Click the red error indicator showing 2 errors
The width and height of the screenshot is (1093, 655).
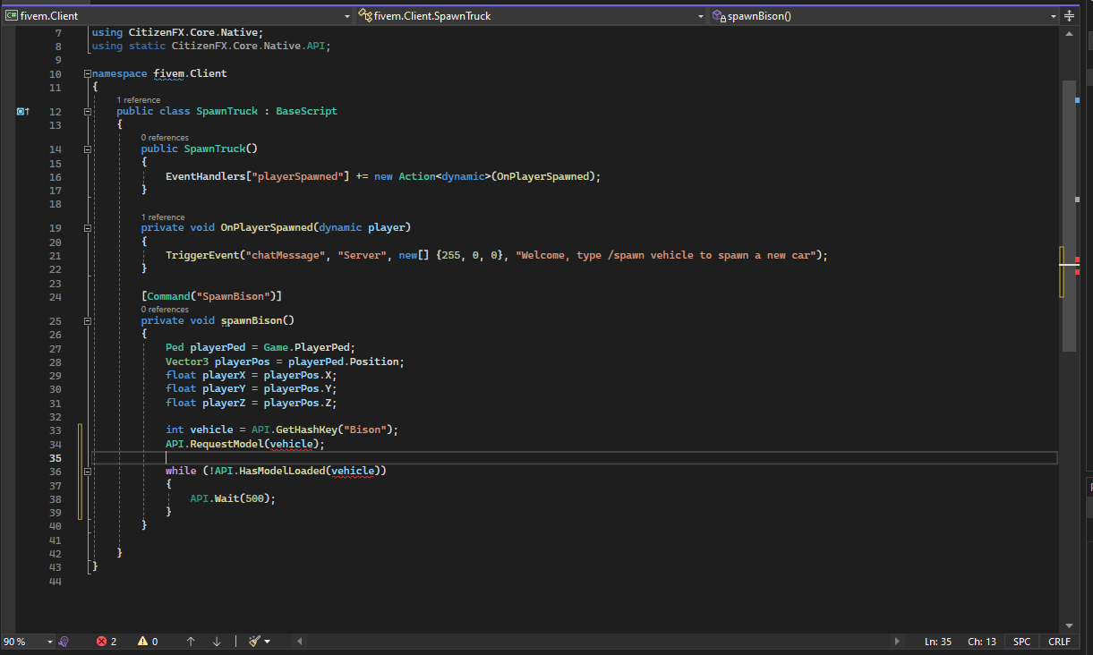[x=105, y=641]
